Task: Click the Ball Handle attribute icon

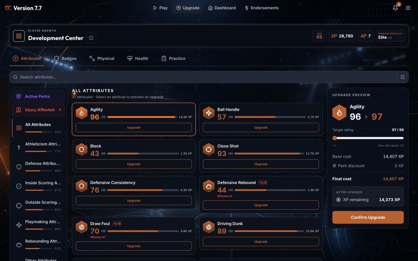Action: point(209,113)
